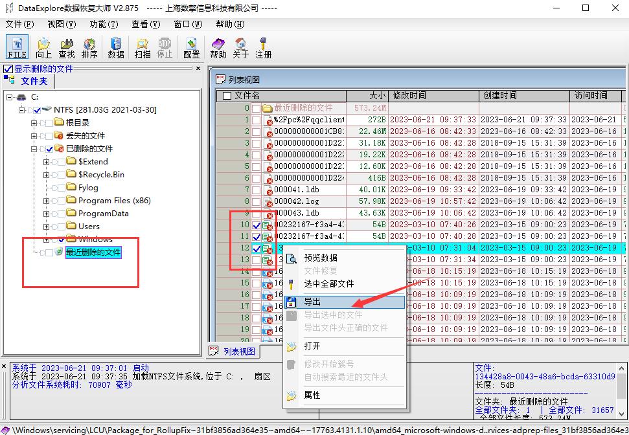Collapse the 已删除的文件 tree node
This screenshot has height=435, width=629.
pos(34,148)
